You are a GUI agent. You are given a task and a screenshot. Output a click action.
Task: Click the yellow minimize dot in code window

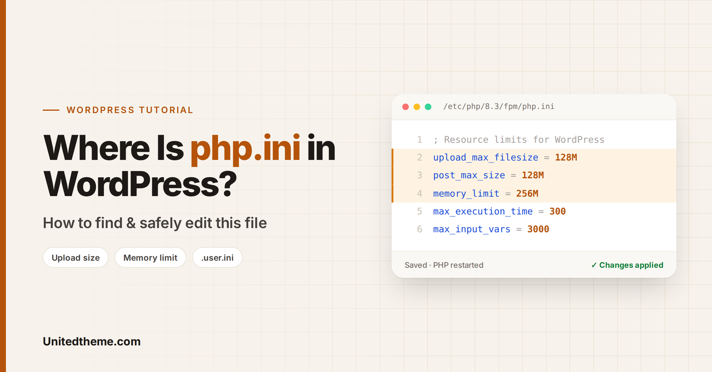pyautogui.click(x=417, y=107)
